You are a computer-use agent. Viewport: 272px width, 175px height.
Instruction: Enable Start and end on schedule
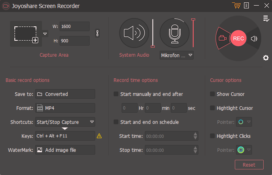click(116, 122)
